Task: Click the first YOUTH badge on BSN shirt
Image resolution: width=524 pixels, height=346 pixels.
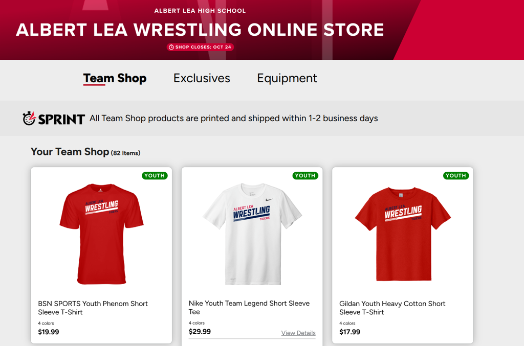Action: (x=155, y=175)
